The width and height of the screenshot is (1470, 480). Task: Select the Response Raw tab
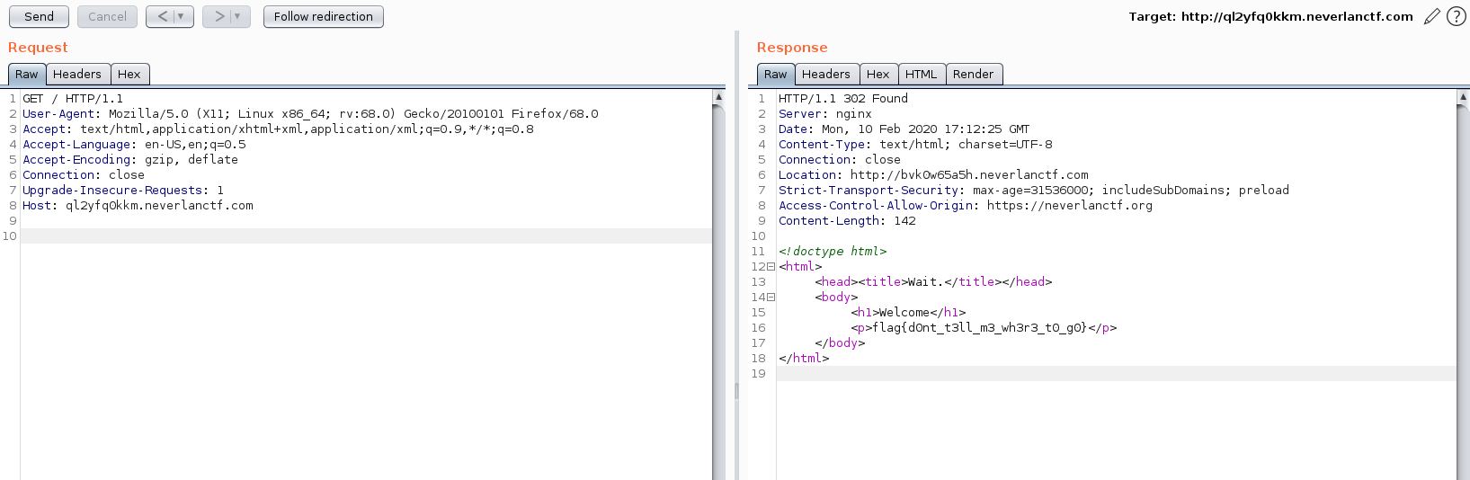(x=776, y=75)
